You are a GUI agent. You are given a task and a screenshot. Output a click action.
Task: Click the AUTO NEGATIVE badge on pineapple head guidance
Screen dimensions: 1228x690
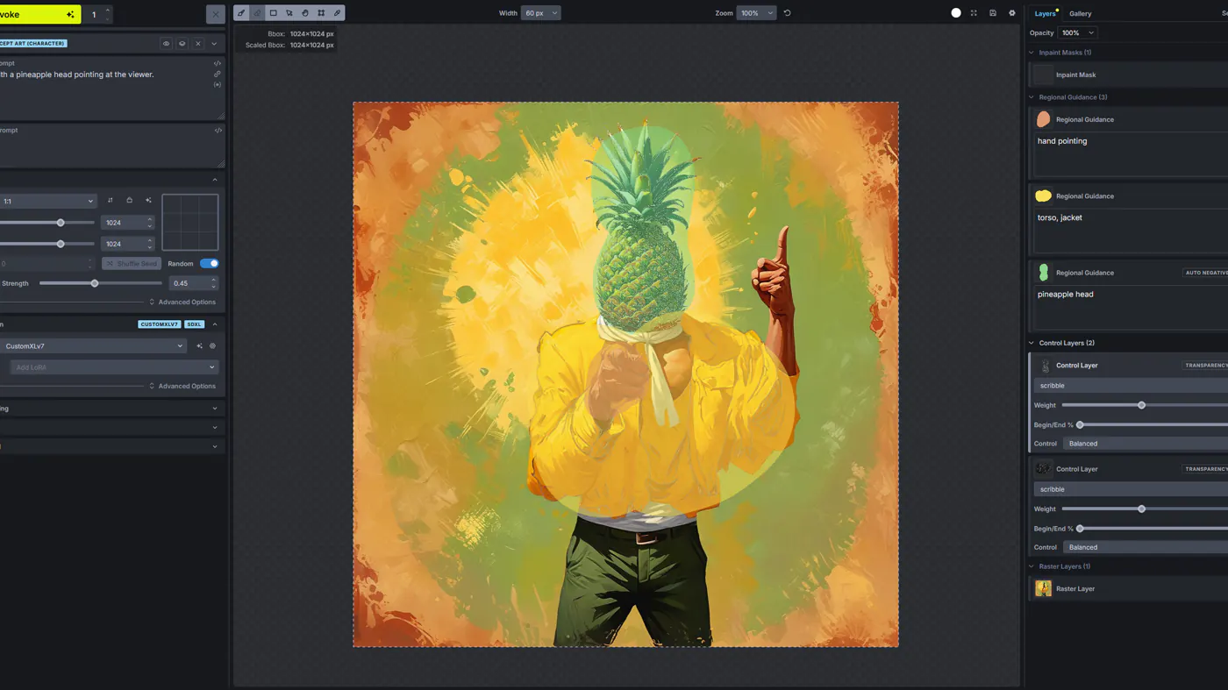pyautogui.click(x=1205, y=273)
